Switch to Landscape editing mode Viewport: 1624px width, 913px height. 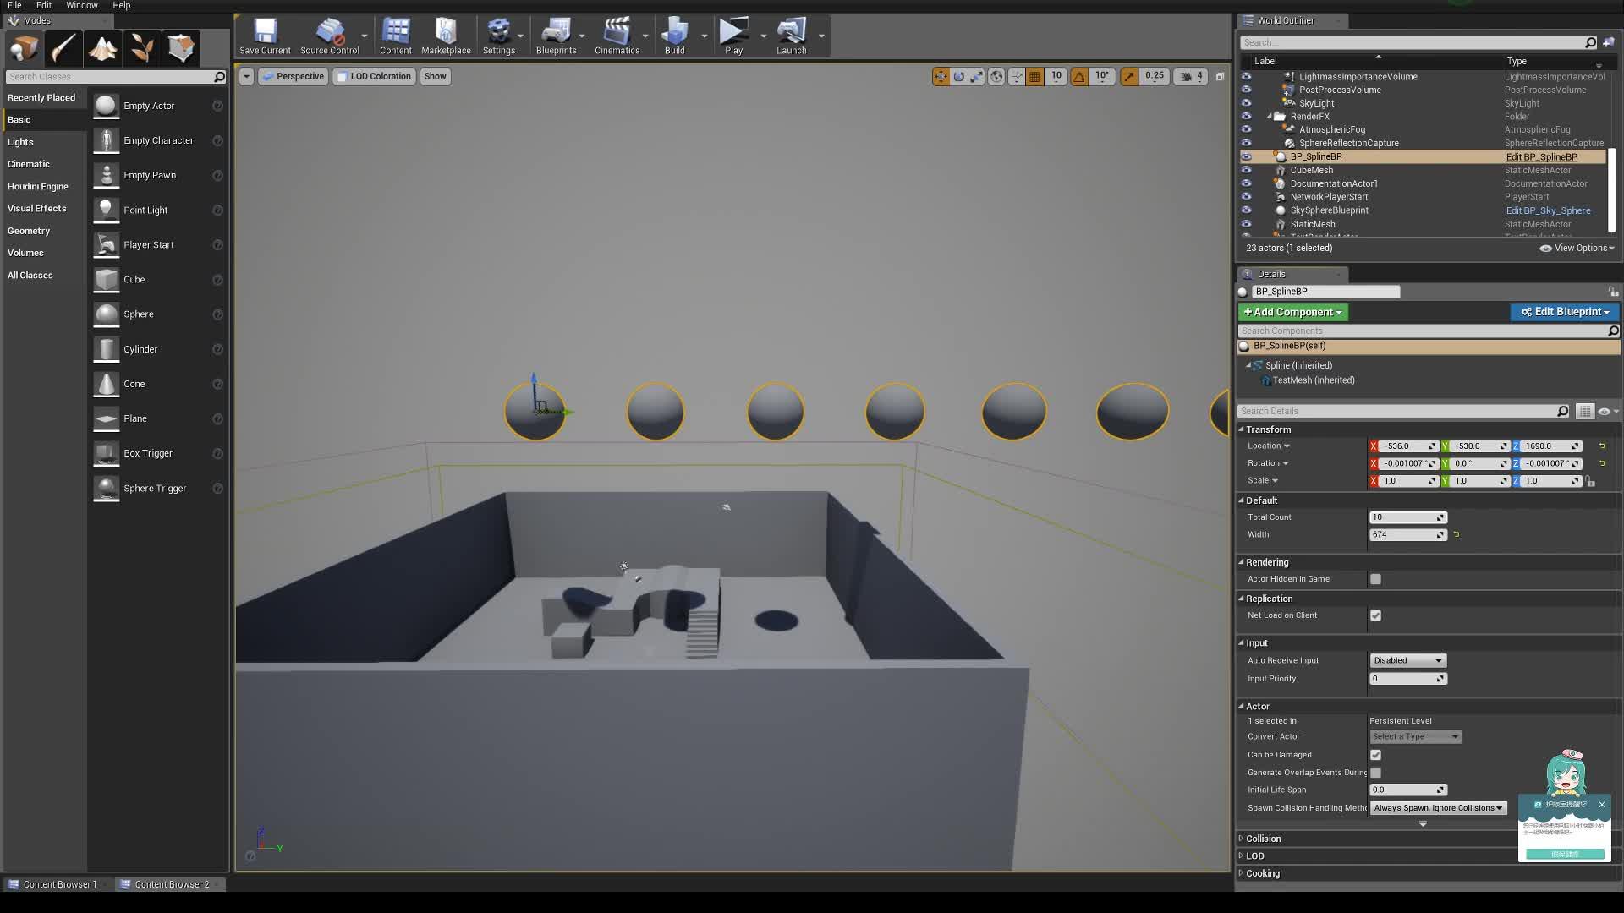[x=102, y=48]
